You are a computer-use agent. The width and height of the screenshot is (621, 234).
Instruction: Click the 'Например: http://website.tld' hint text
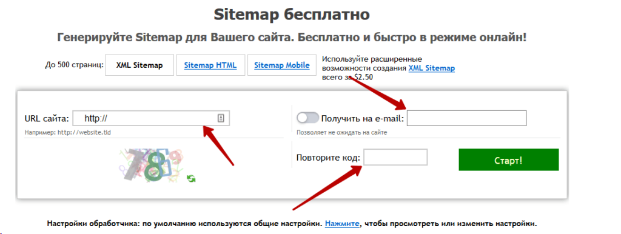(x=68, y=133)
